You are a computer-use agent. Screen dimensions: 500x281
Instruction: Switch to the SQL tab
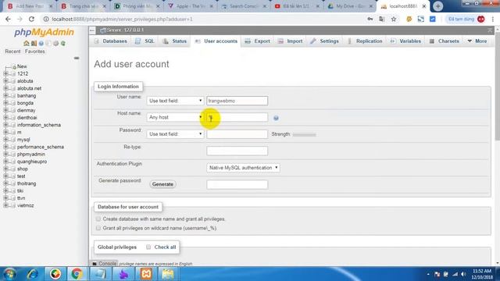(145, 41)
